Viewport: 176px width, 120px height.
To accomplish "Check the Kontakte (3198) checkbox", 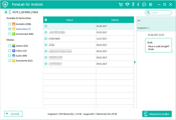I will [x=10, y=24].
